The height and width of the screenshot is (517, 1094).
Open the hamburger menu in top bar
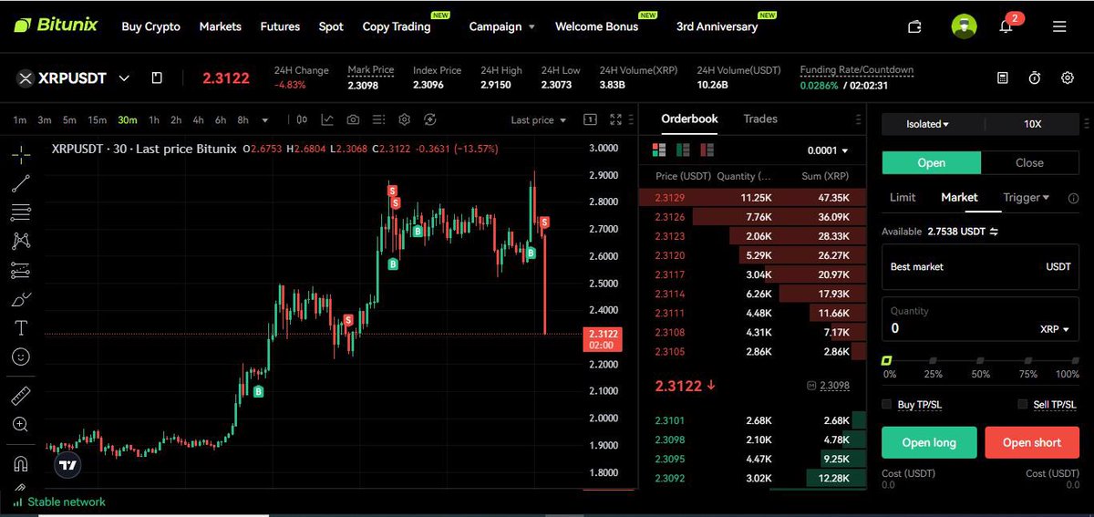click(1059, 26)
